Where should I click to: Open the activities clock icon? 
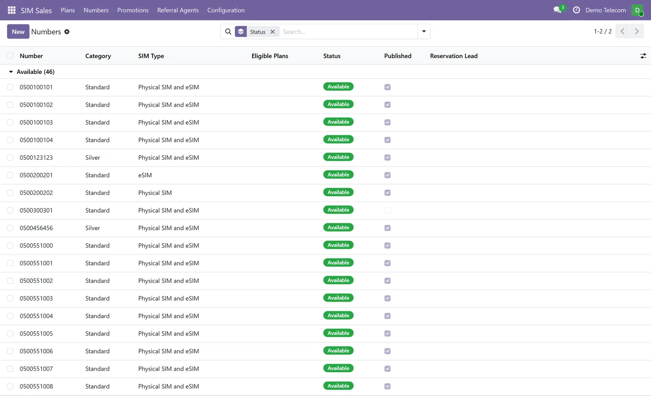pos(577,10)
